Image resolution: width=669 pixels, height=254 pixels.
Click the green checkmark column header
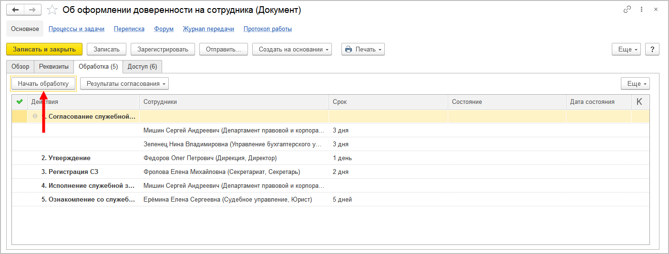[x=20, y=102]
